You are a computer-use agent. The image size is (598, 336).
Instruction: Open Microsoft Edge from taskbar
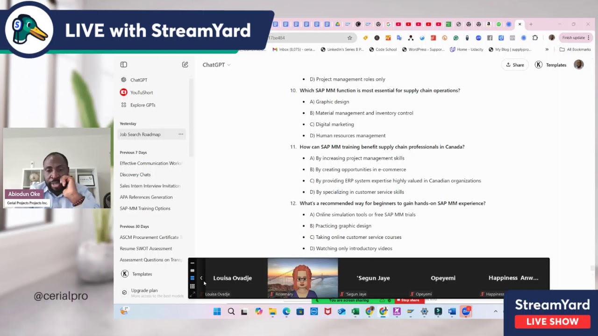tap(286, 312)
